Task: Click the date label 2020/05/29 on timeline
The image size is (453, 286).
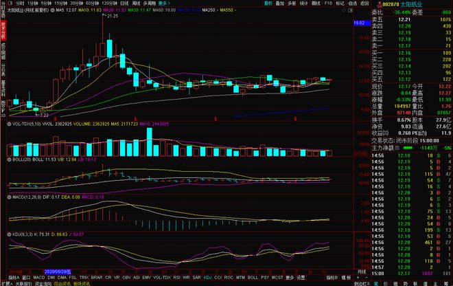Action: point(62,272)
